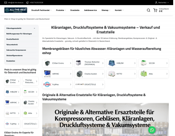The width and height of the screenshot is (175, 136).
Task: Open the user account dropdown arrow
Action: (168, 3)
